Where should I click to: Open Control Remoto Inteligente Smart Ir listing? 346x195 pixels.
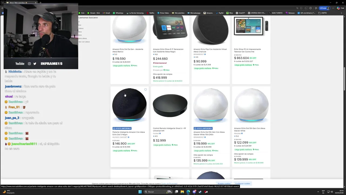169,129
